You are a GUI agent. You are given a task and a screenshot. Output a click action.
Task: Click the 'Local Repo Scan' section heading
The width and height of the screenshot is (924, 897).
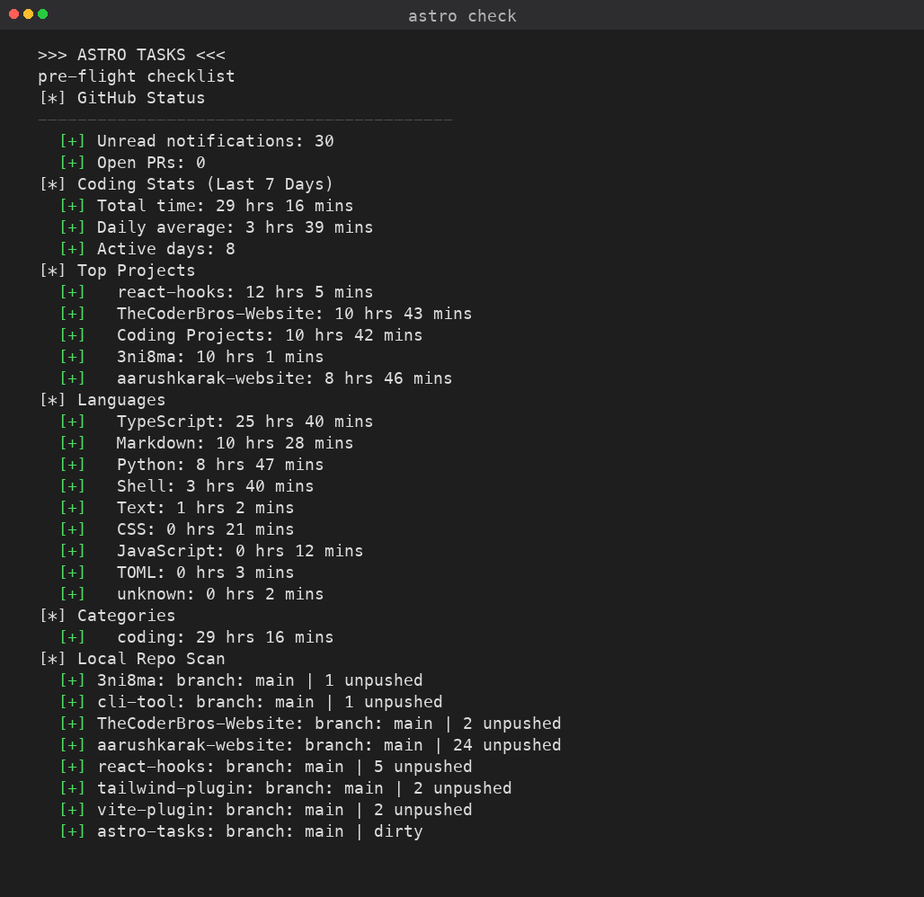click(x=151, y=659)
